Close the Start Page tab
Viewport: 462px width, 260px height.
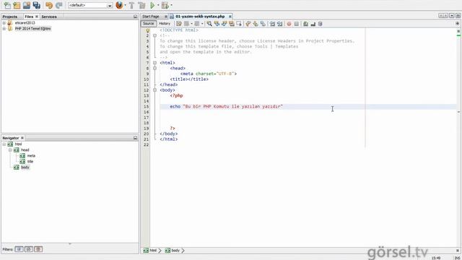coord(166,17)
